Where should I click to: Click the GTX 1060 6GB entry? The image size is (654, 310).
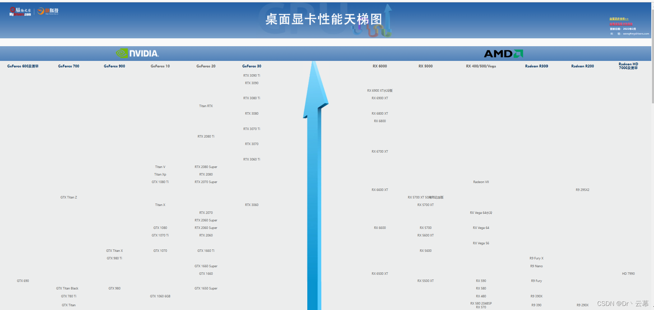pyautogui.click(x=160, y=296)
